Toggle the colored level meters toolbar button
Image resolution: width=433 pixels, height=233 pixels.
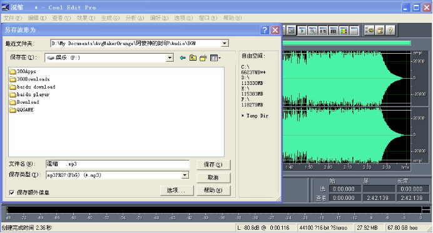[344, 31]
